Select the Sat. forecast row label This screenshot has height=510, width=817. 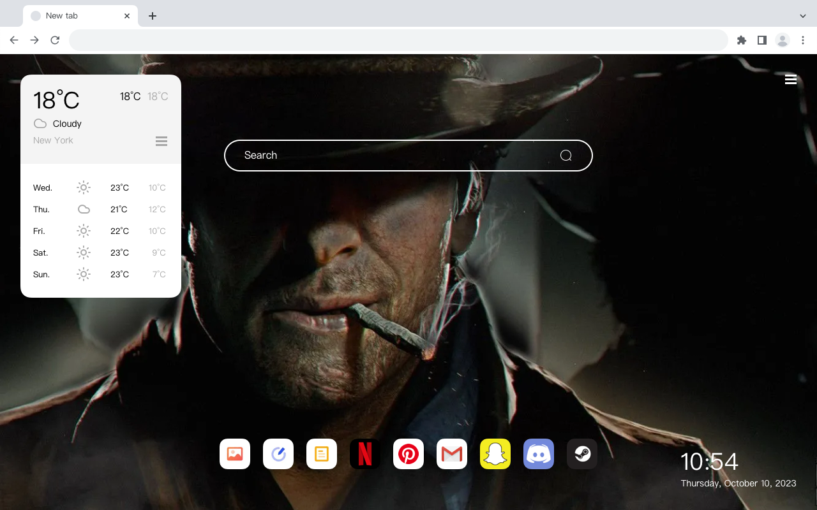click(x=41, y=253)
